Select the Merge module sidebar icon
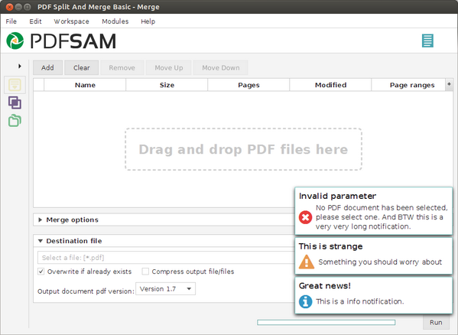 point(15,85)
